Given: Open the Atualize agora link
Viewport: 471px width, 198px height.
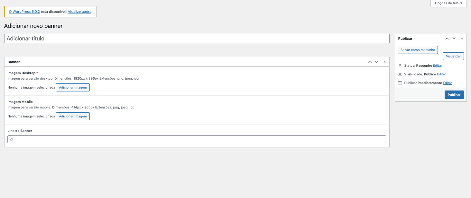Looking at the screenshot, I should tap(79, 12).
